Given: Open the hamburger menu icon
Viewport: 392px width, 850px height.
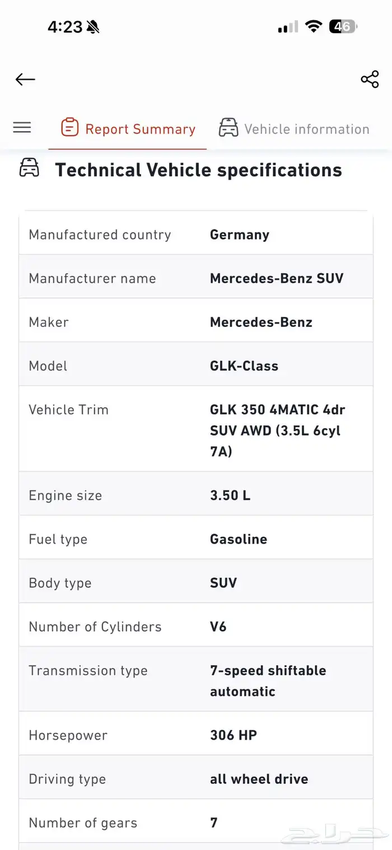Looking at the screenshot, I should pos(22,128).
